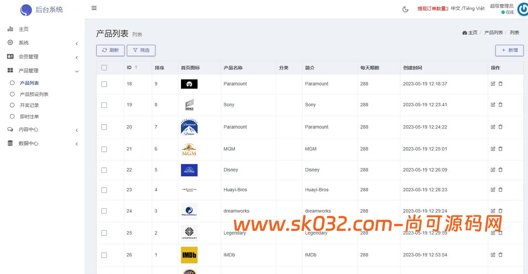Open the MGM lion logo thumbnail
The width and height of the screenshot is (528, 274).
pyautogui.click(x=189, y=149)
